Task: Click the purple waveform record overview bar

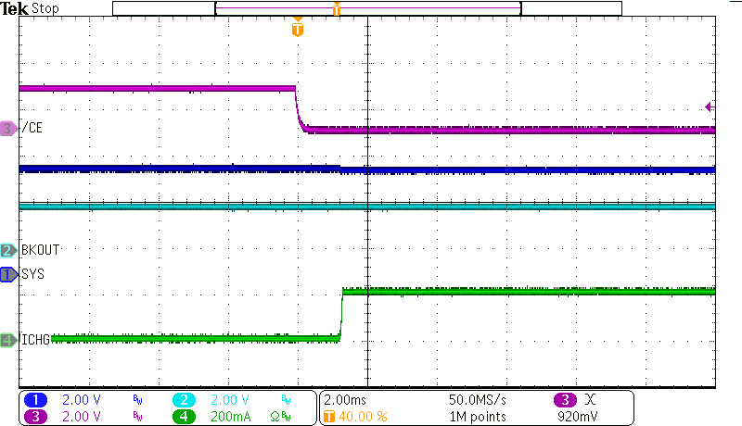Action: point(367,8)
